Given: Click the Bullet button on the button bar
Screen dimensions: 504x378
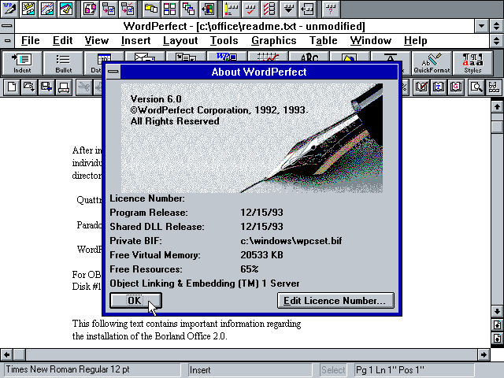Looking at the screenshot, I should click(63, 63).
